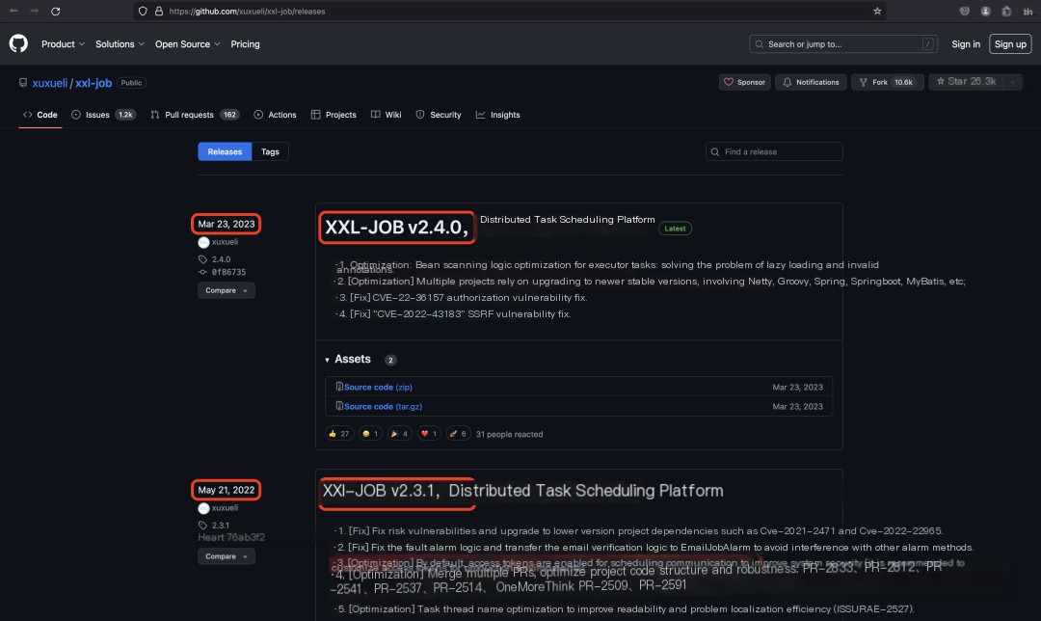Image resolution: width=1041 pixels, height=621 pixels.
Task: Open the Wiki tab
Action: (386, 115)
